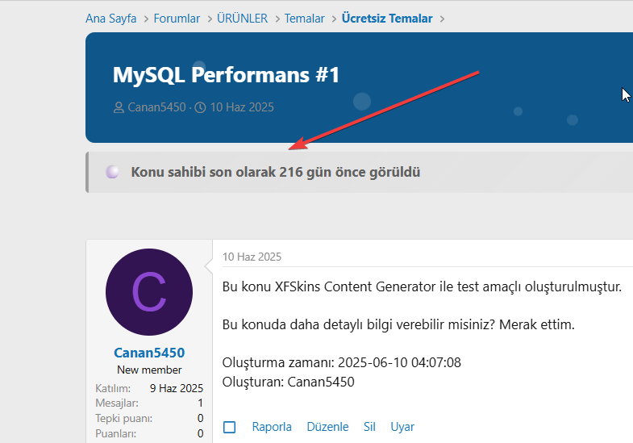The image size is (633, 443).
Task: Open the Ücretsiz Temalar breadcrumb link
Action: (x=387, y=18)
